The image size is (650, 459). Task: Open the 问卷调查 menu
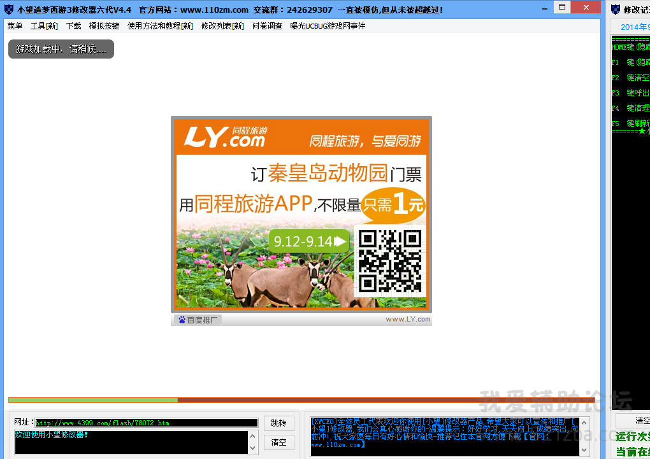pyautogui.click(x=268, y=26)
